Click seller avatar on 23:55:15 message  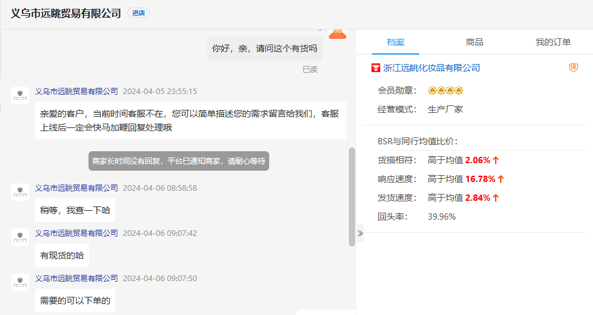pos(20,95)
